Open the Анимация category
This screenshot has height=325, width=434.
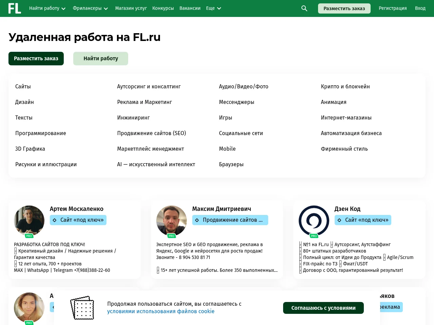click(x=334, y=102)
